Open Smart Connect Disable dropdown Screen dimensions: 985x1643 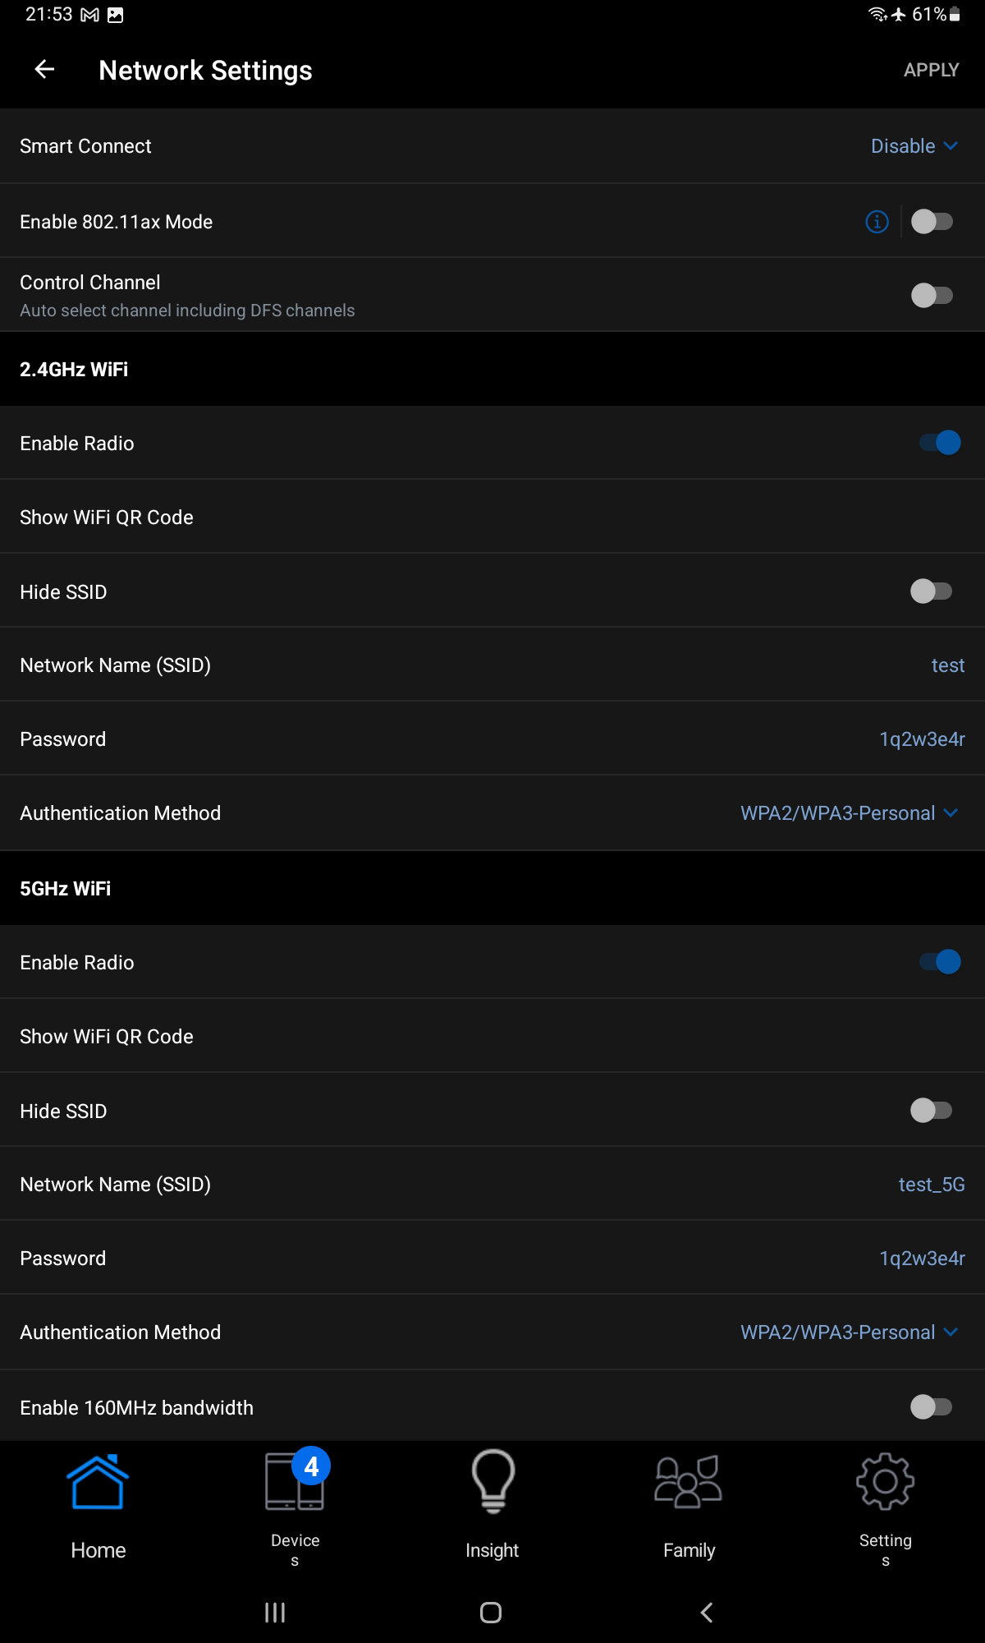coord(914,146)
